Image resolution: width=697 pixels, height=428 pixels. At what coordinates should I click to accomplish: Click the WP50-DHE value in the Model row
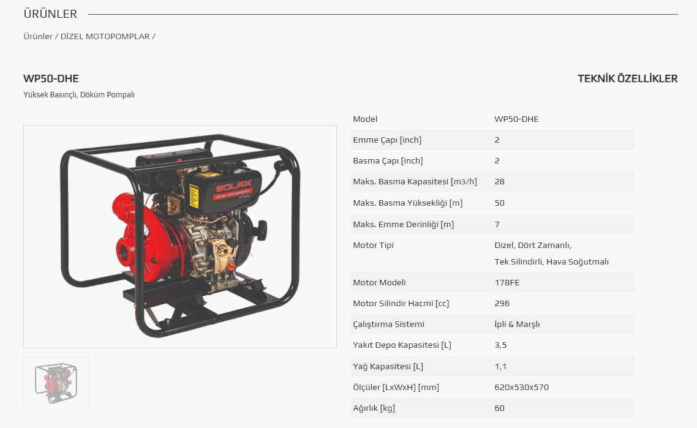(516, 119)
